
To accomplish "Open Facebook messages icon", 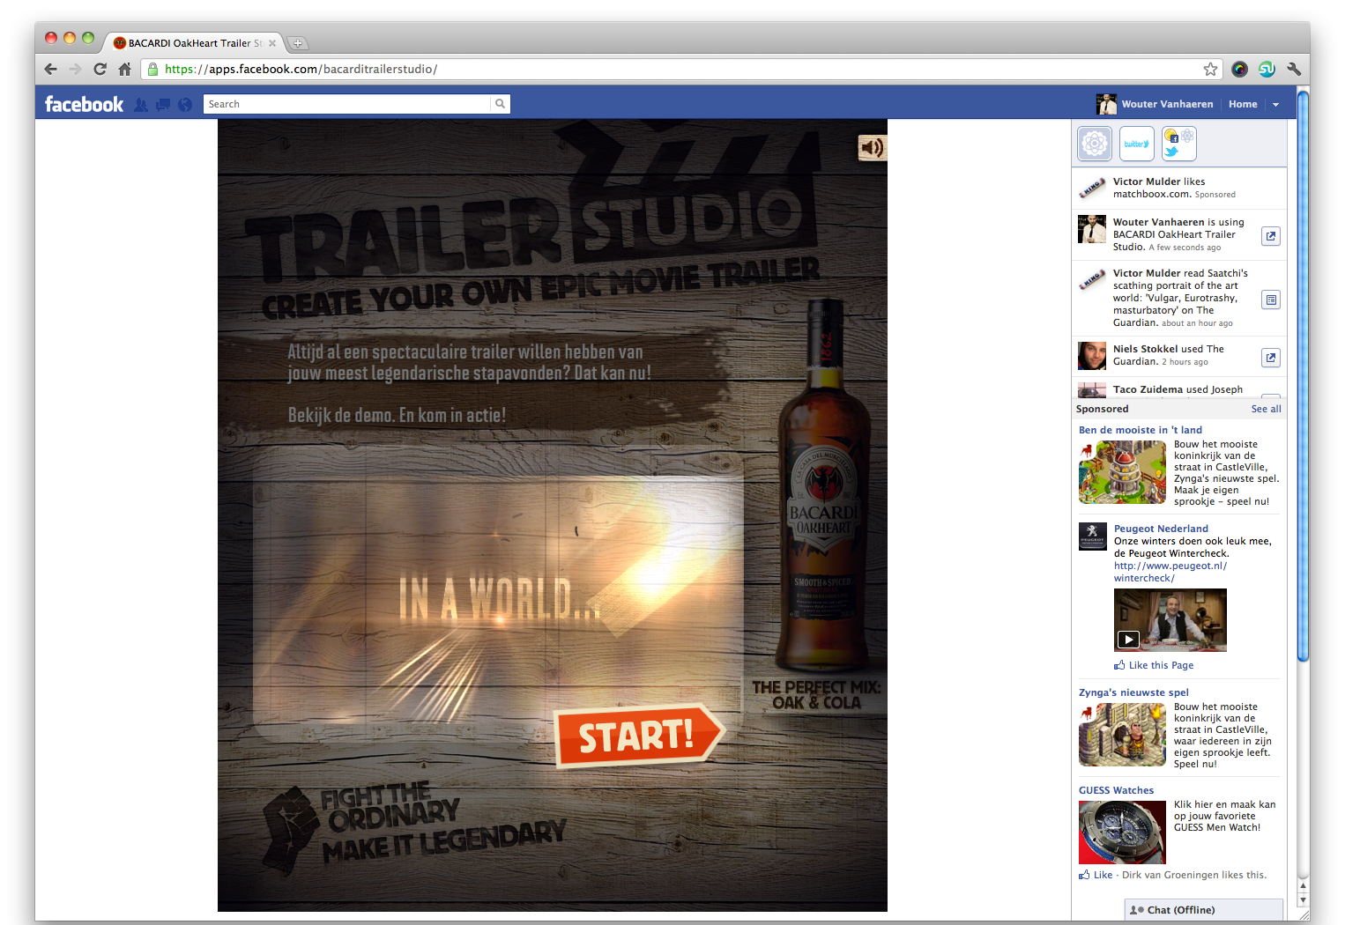I will (163, 104).
